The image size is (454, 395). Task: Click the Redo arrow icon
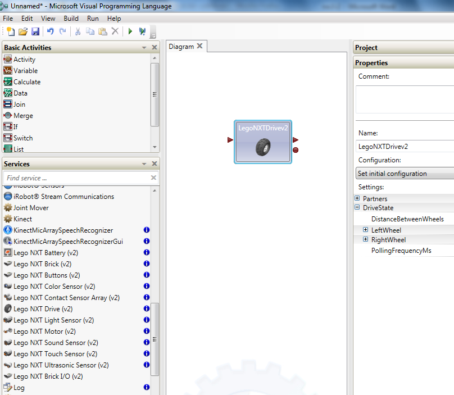(x=62, y=31)
